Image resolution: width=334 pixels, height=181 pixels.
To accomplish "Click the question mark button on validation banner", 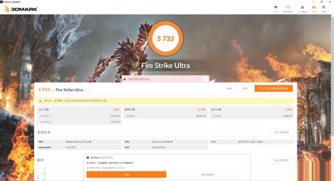I will click(x=206, y=79).
